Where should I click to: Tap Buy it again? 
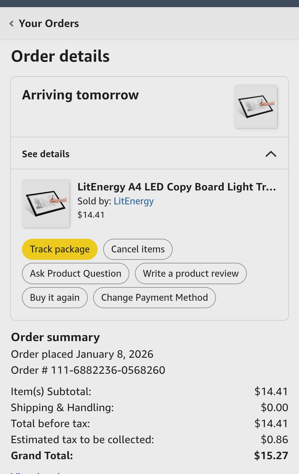[55, 298]
